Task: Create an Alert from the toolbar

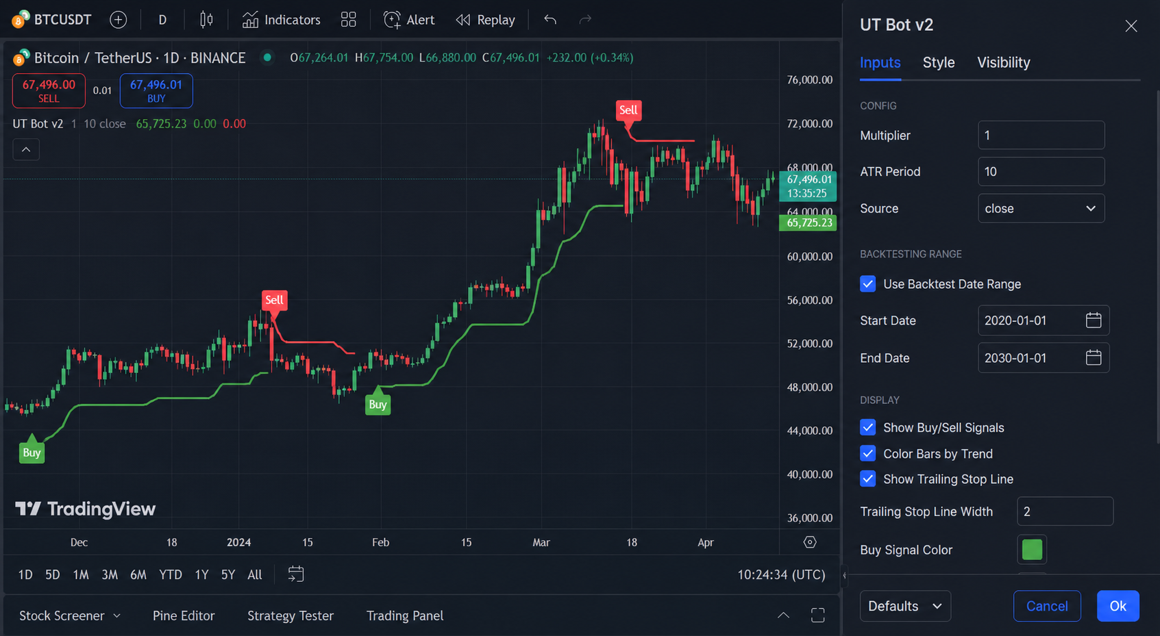Action: pyautogui.click(x=409, y=20)
